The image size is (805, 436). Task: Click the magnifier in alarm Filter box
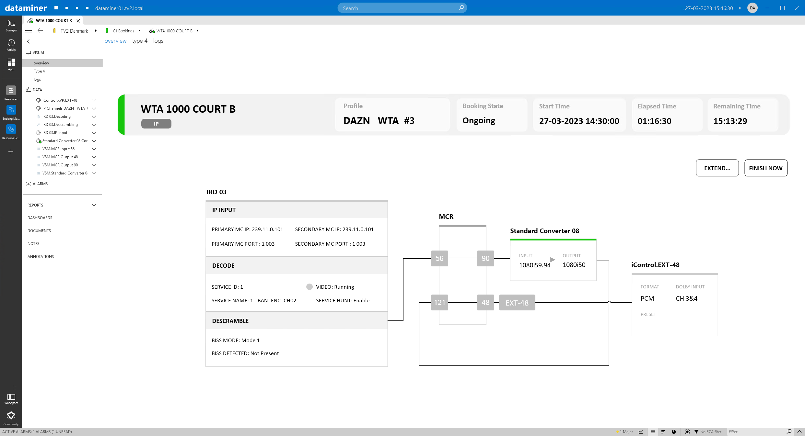pyautogui.click(x=789, y=431)
